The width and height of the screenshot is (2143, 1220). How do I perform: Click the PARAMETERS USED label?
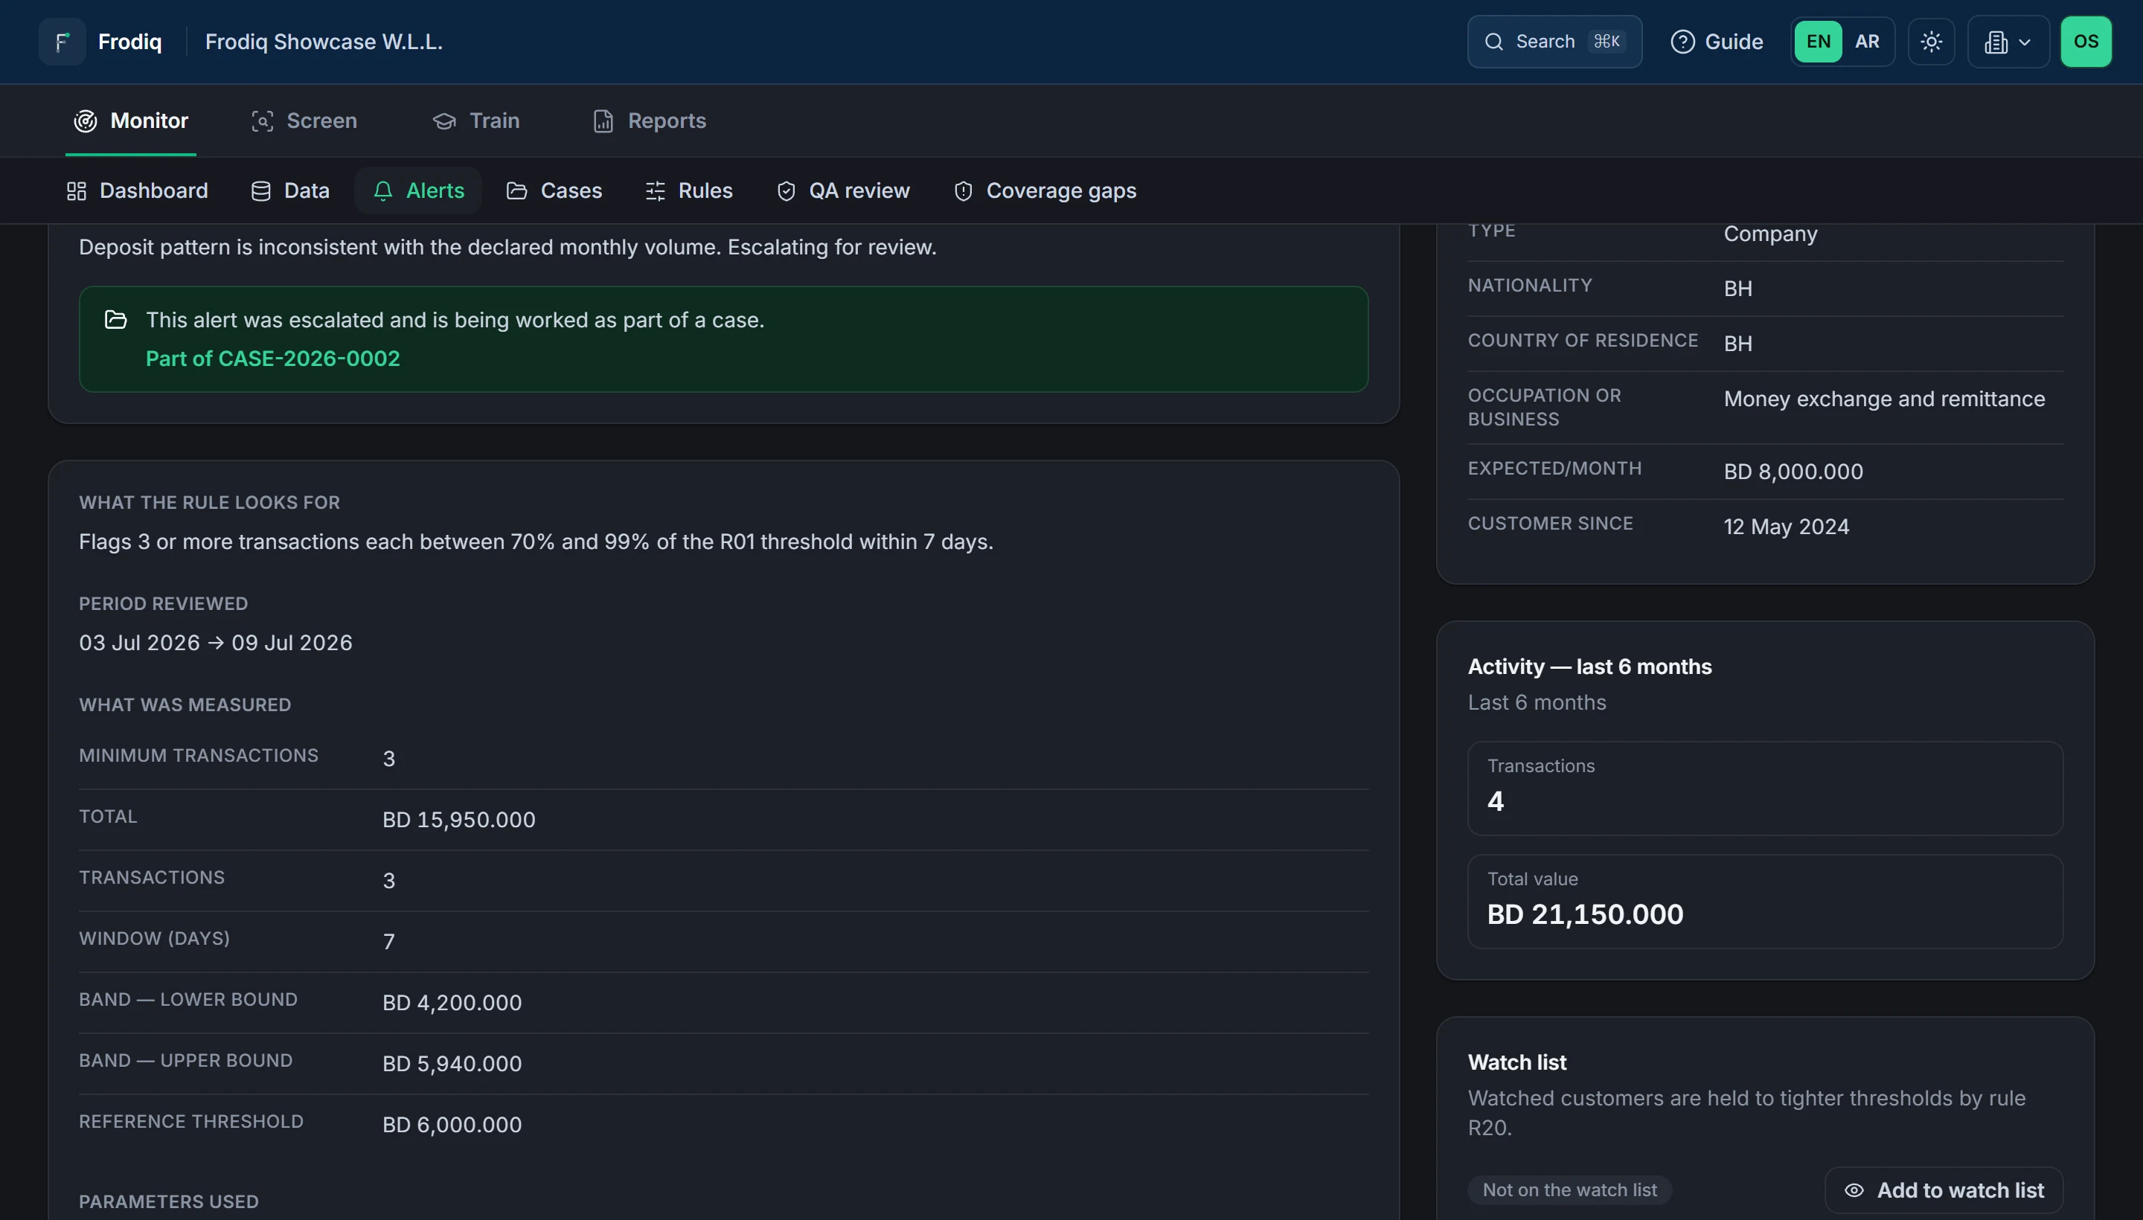coord(168,1201)
